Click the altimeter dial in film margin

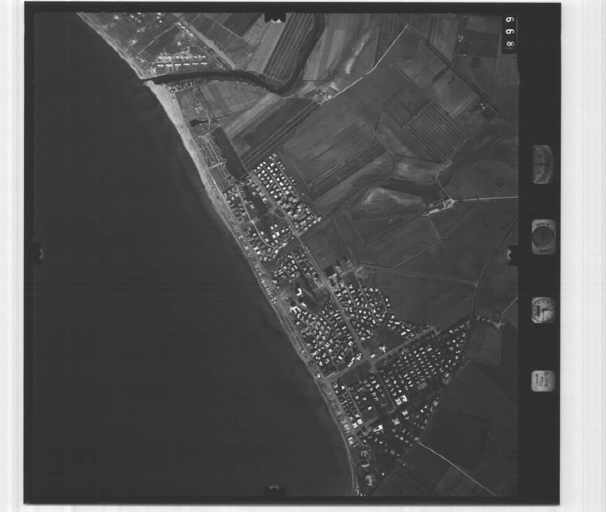[x=543, y=164]
